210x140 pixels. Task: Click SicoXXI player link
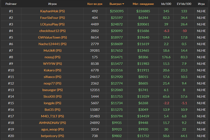click(x=49, y=97)
